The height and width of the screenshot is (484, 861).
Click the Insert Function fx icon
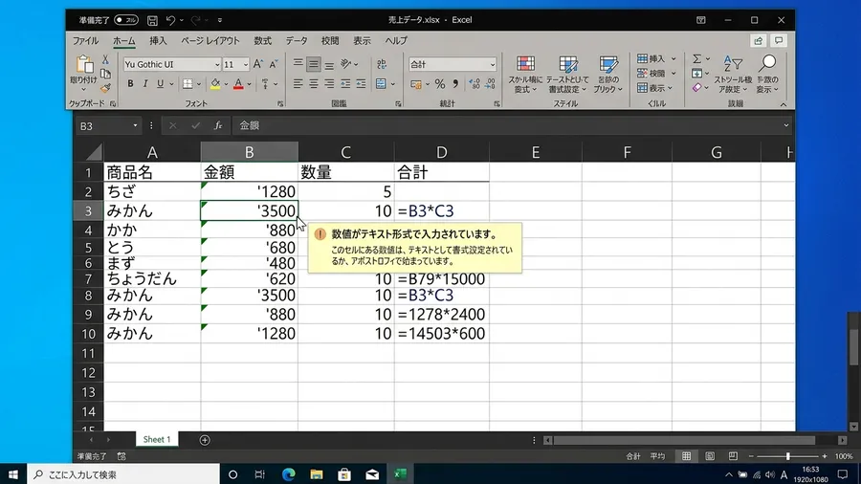218,125
